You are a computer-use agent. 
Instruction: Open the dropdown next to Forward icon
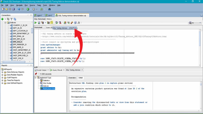(x=37, y=9)
